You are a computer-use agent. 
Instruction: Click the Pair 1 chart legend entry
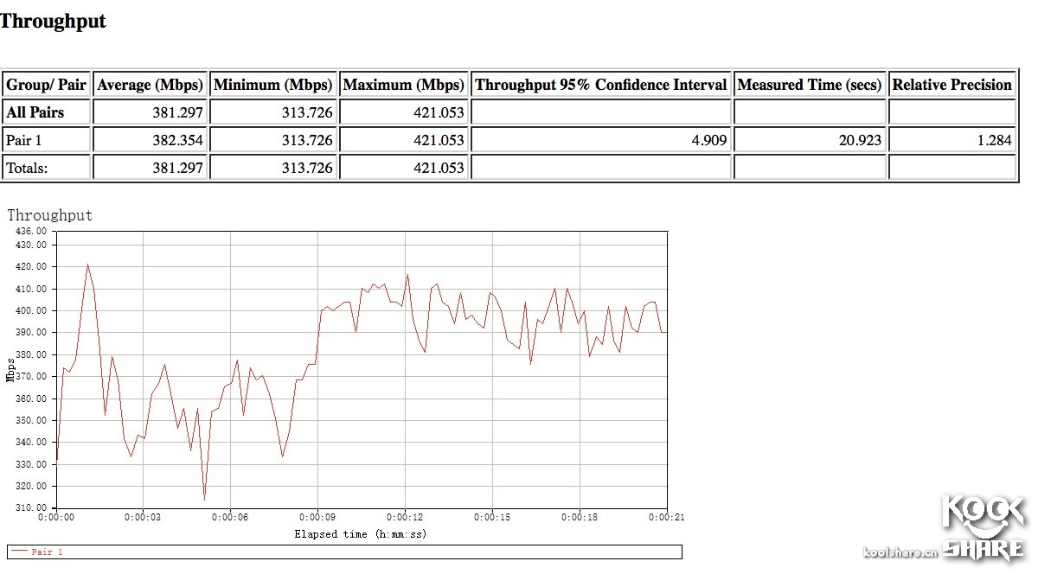[38, 552]
